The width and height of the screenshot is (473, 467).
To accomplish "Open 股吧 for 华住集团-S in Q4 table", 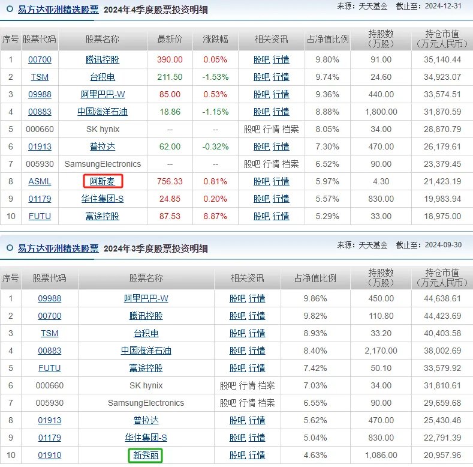I will pyautogui.click(x=261, y=199).
